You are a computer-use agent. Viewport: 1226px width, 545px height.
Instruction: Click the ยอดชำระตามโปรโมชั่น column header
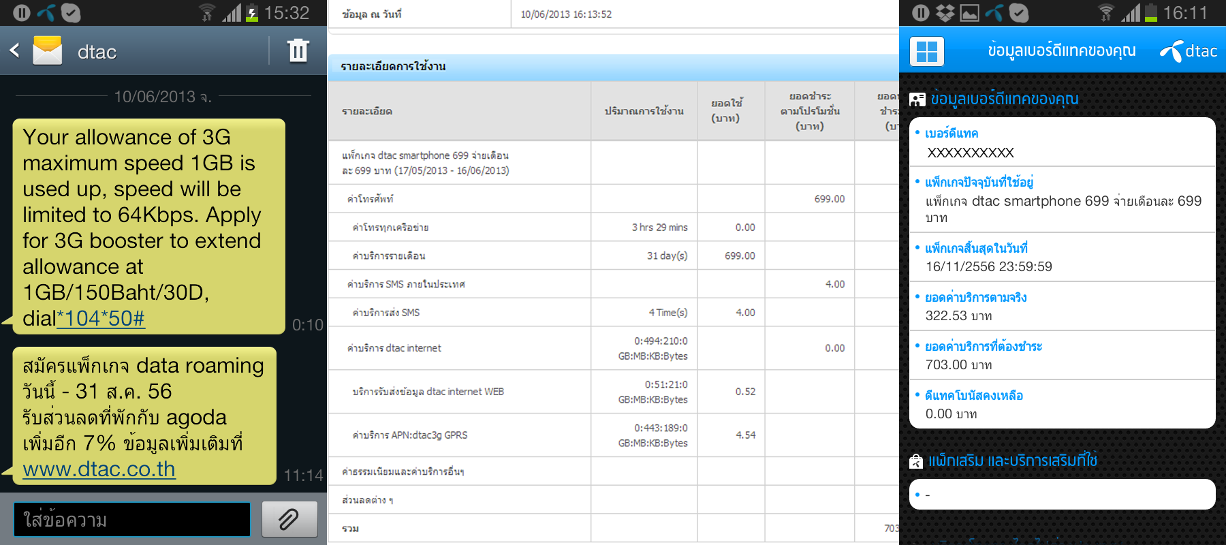810,111
